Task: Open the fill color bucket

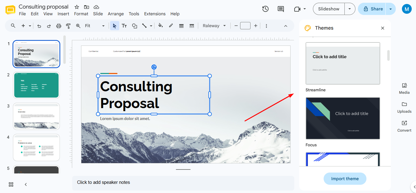Action: (x=161, y=26)
